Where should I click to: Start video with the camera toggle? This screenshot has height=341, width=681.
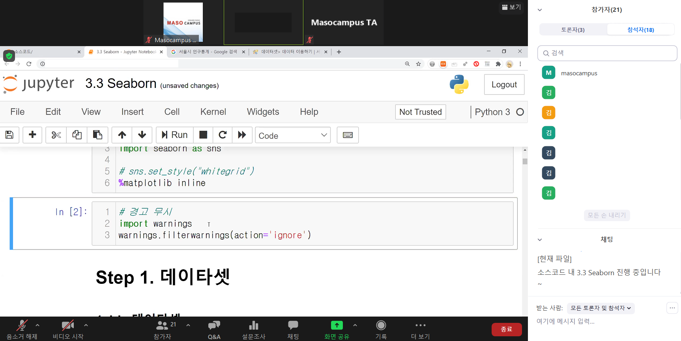[68, 329]
